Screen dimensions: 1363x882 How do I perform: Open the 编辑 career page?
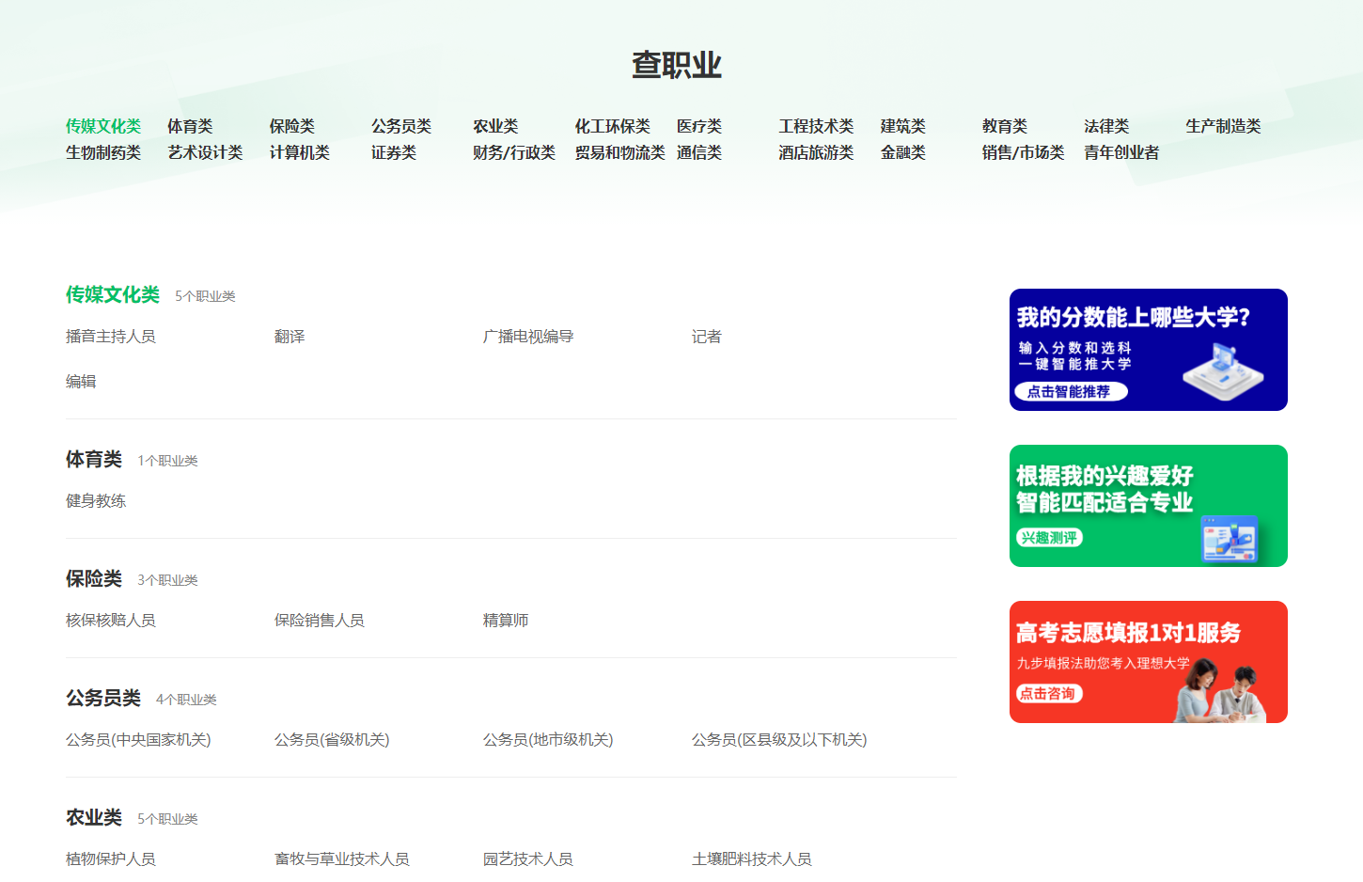pos(81,382)
